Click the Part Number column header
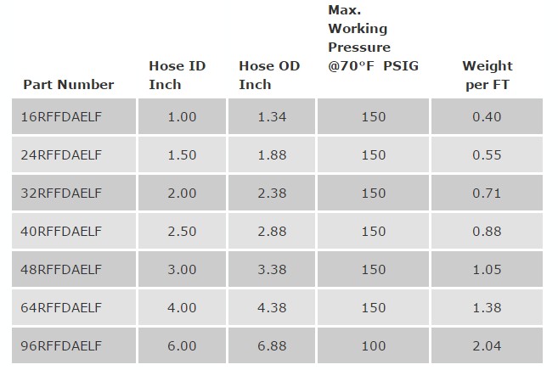558x370 pixels. point(68,85)
